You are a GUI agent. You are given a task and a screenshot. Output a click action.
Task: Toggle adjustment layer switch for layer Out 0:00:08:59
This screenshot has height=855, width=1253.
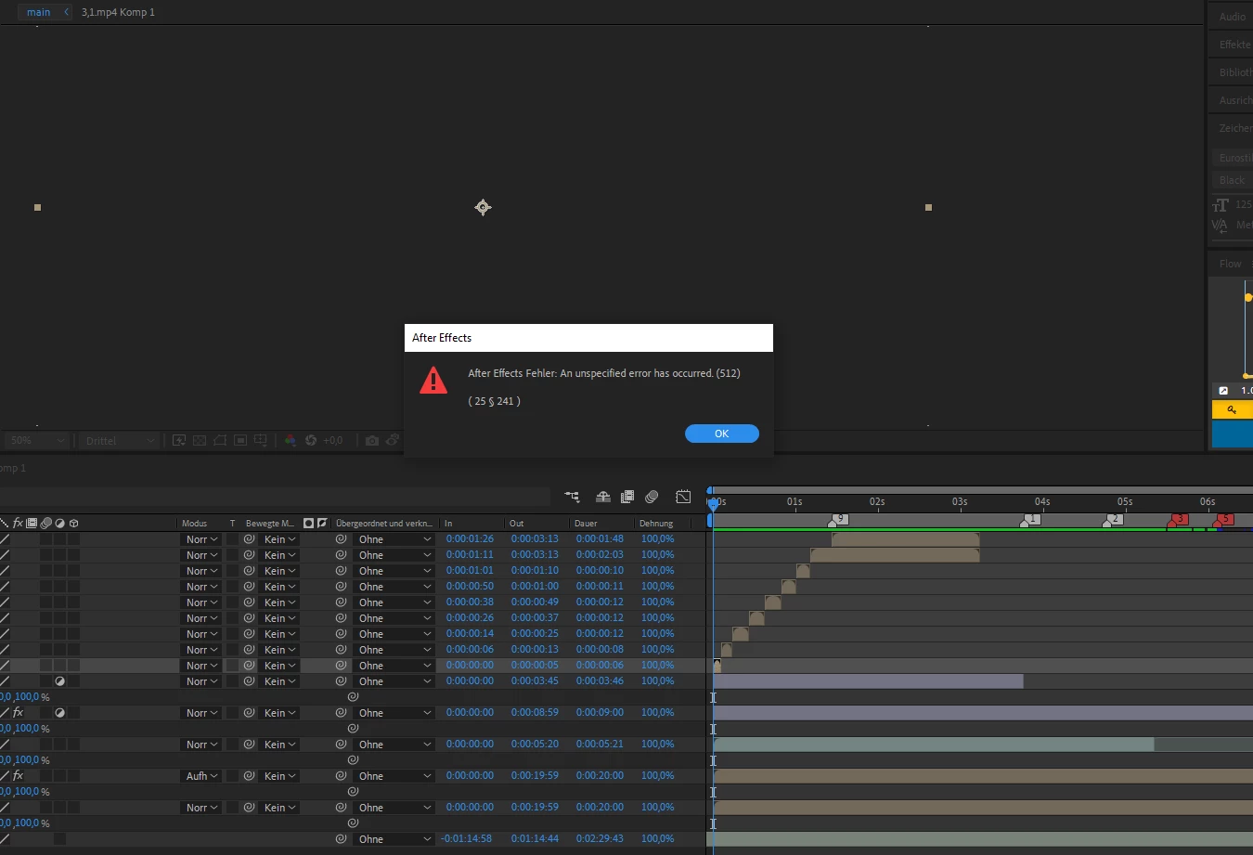pos(59,713)
